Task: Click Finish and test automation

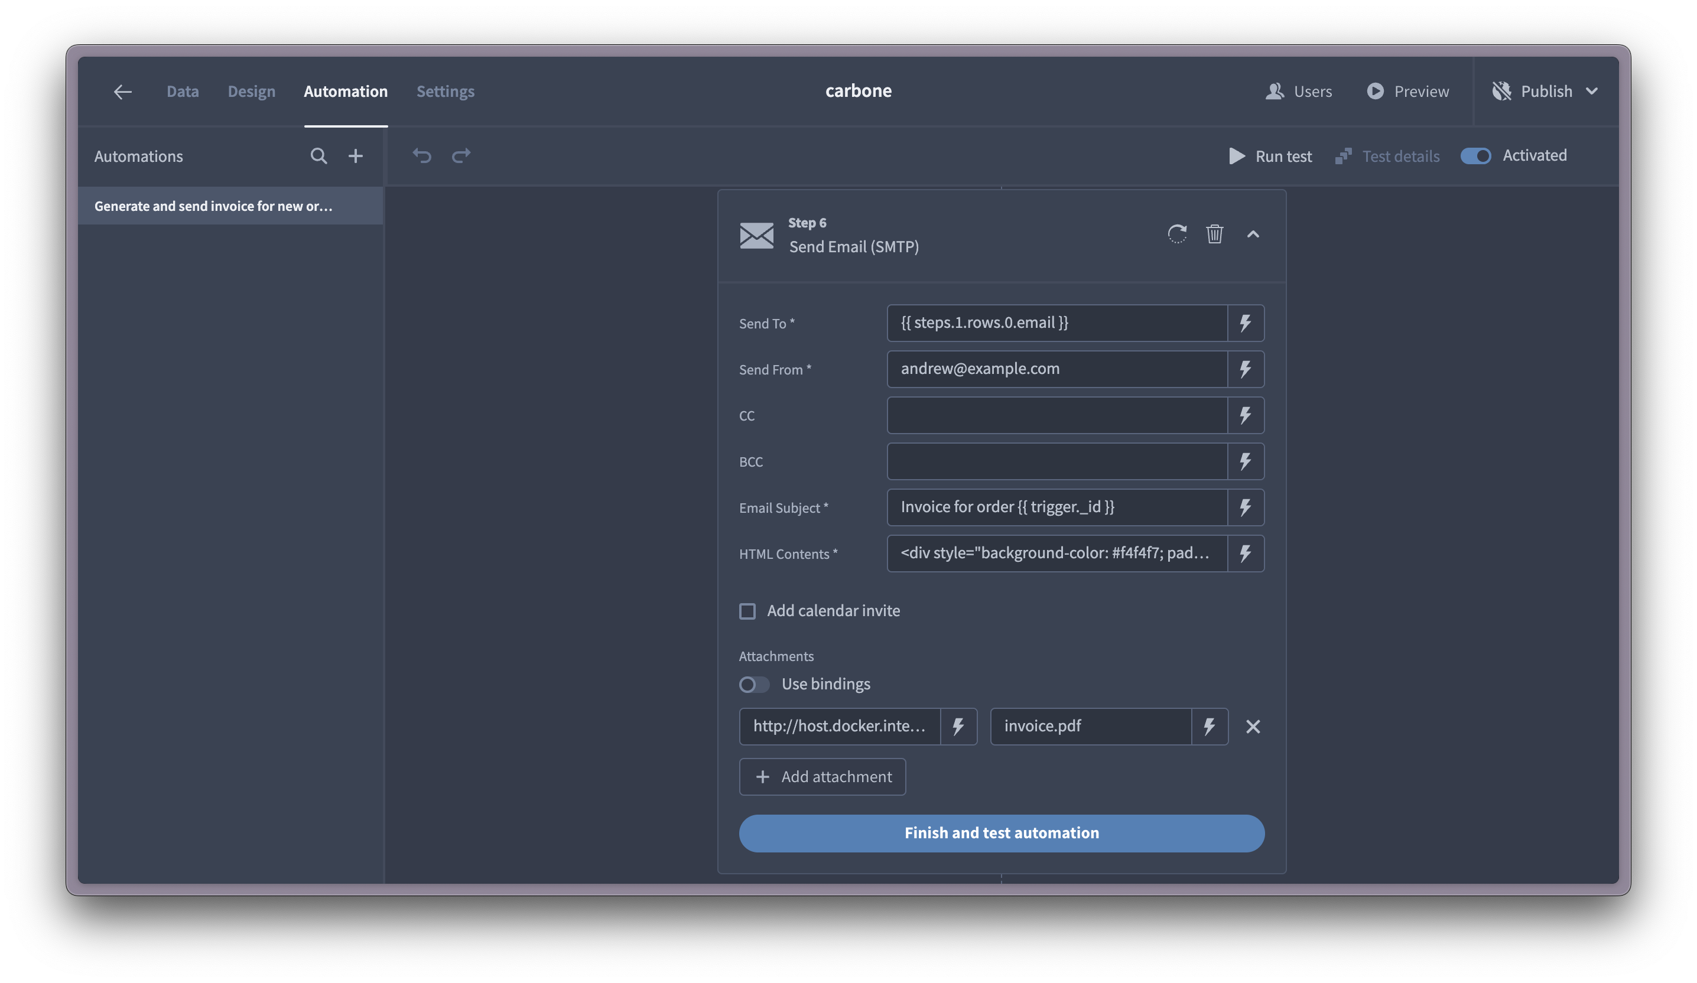Action: [x=1002, y=833]
